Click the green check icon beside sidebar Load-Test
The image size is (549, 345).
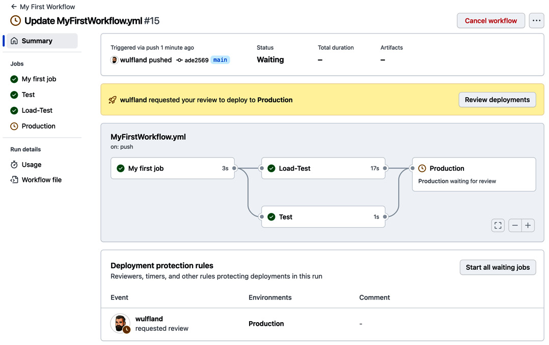pos(14,111)
